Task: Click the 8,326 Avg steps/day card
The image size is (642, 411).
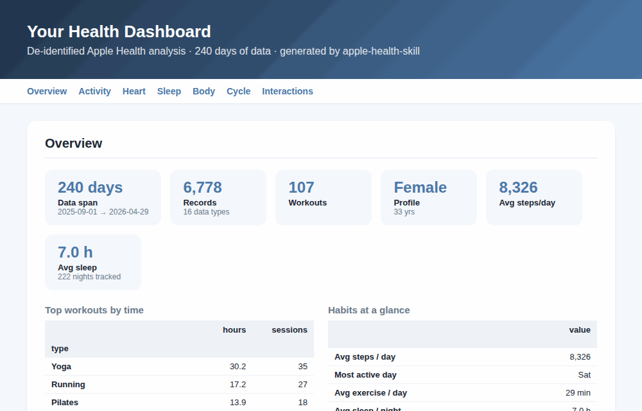Action: [x=534, y=197]
